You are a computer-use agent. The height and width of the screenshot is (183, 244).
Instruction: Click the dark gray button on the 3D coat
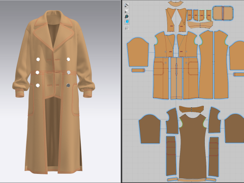(x=68, y=85)
